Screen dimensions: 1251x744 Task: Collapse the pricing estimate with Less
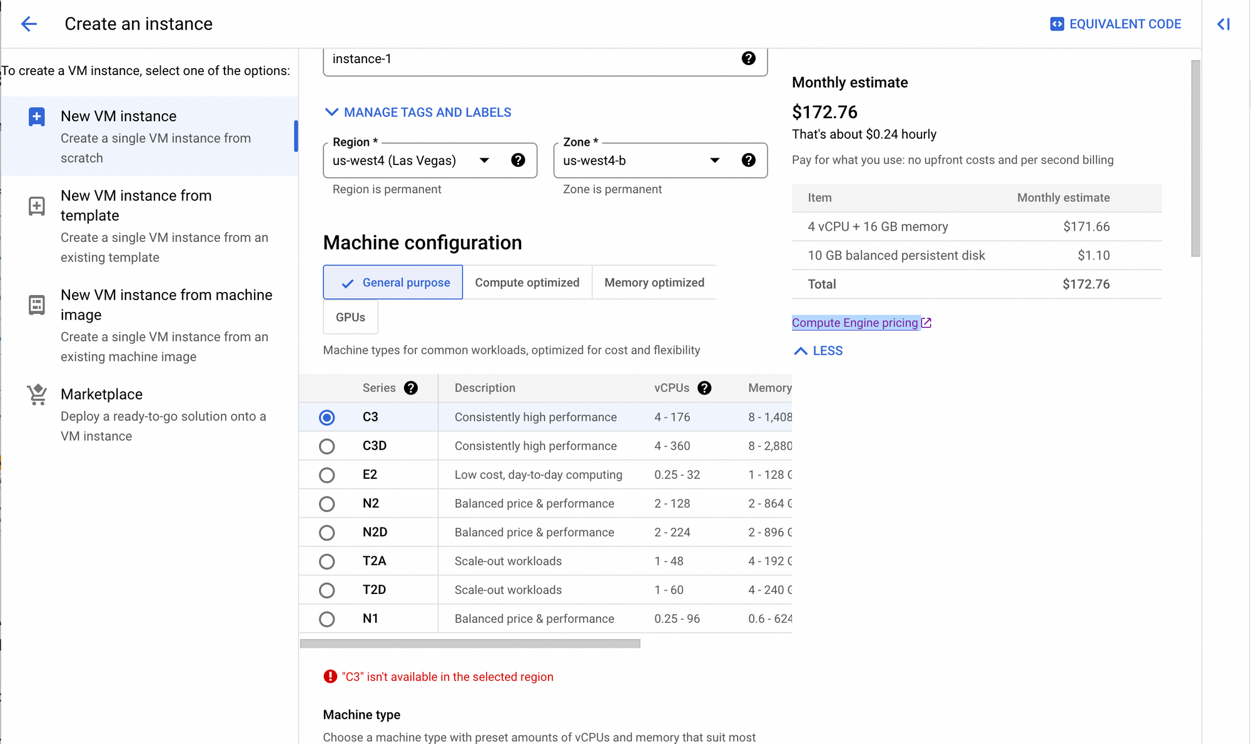tap(817, 350)
